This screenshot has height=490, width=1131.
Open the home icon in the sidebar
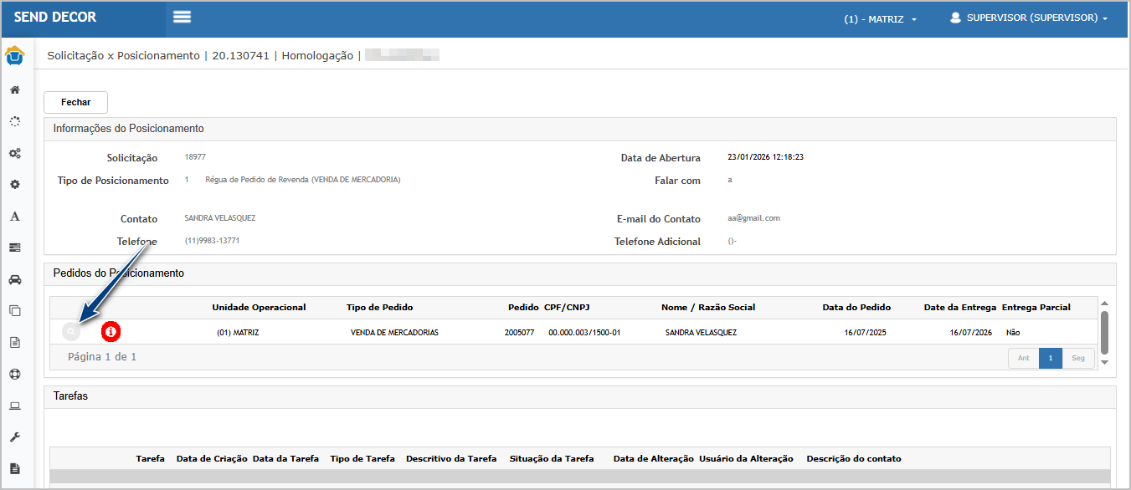[x=15, y=90]
